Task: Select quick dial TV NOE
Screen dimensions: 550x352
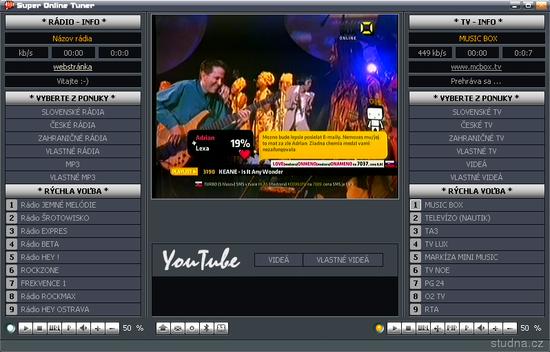Action: [477, 270]
